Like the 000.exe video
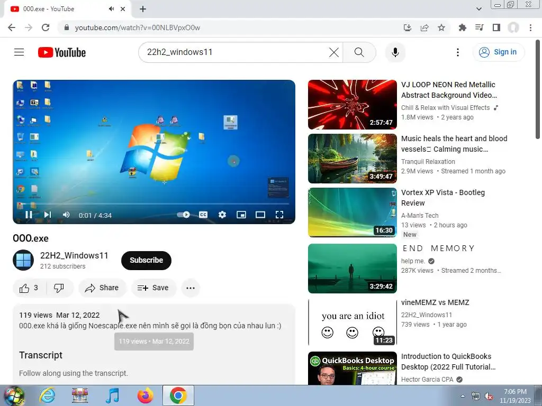 click(x=29, y=288)
